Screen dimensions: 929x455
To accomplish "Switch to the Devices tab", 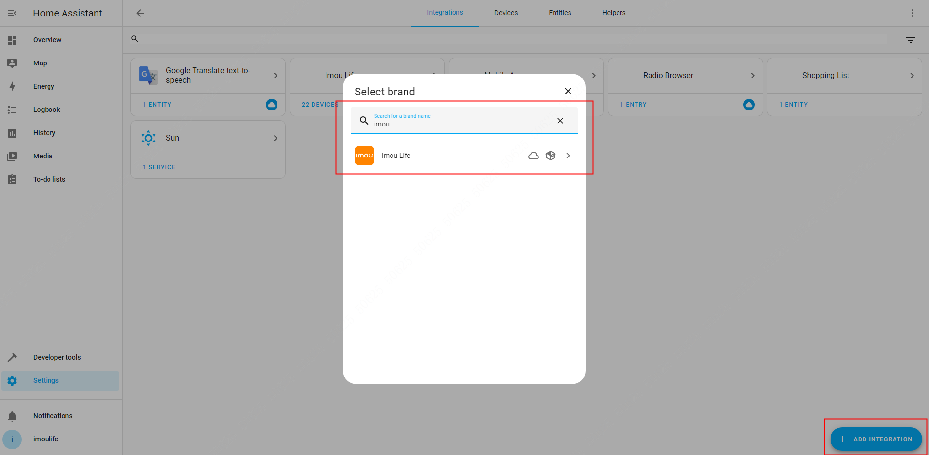I will point(505,13).
